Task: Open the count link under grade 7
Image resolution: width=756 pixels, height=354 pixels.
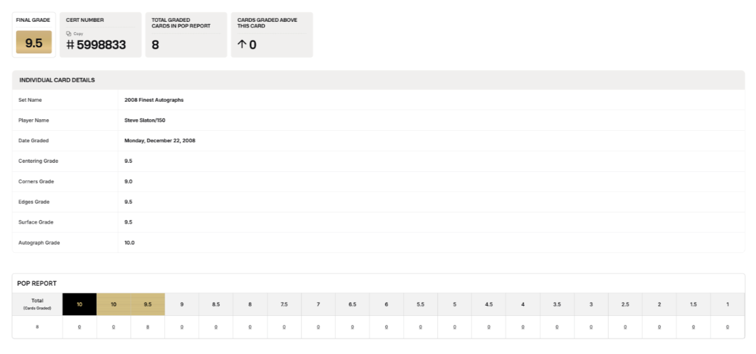Action: click(x=318, y=327)
